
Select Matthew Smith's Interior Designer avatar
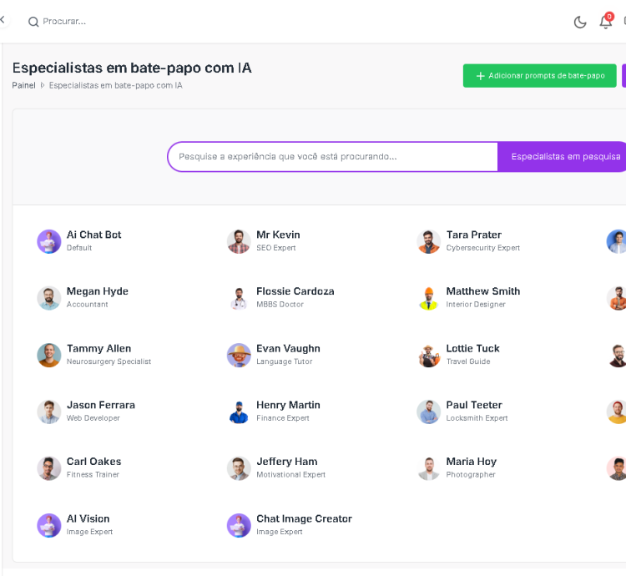429,298
